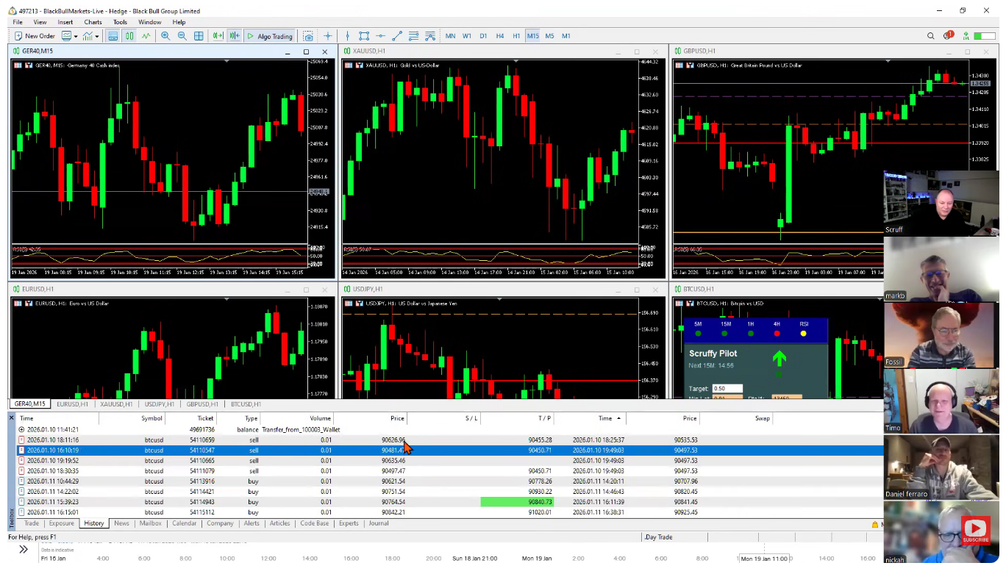Expand the indicators list dropdown arrow
This screenshot has height=574, width=1006.
click(97, 36)
